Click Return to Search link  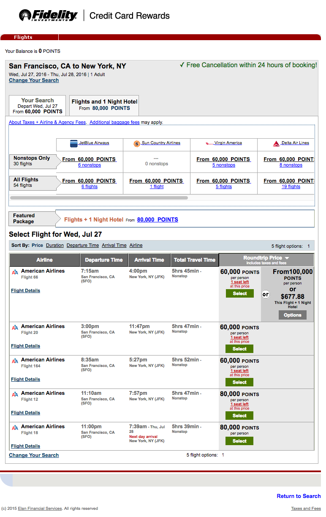click(x=299, y=496)
